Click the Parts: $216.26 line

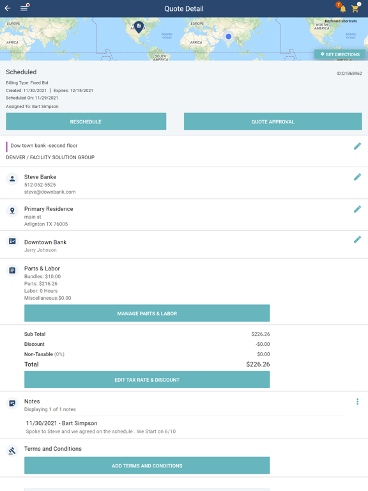point(41,284)
